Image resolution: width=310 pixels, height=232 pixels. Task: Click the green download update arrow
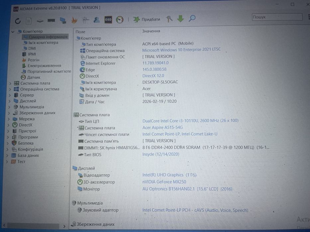[180, 19]
